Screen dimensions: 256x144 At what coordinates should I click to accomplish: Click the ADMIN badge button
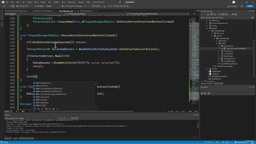250,6
